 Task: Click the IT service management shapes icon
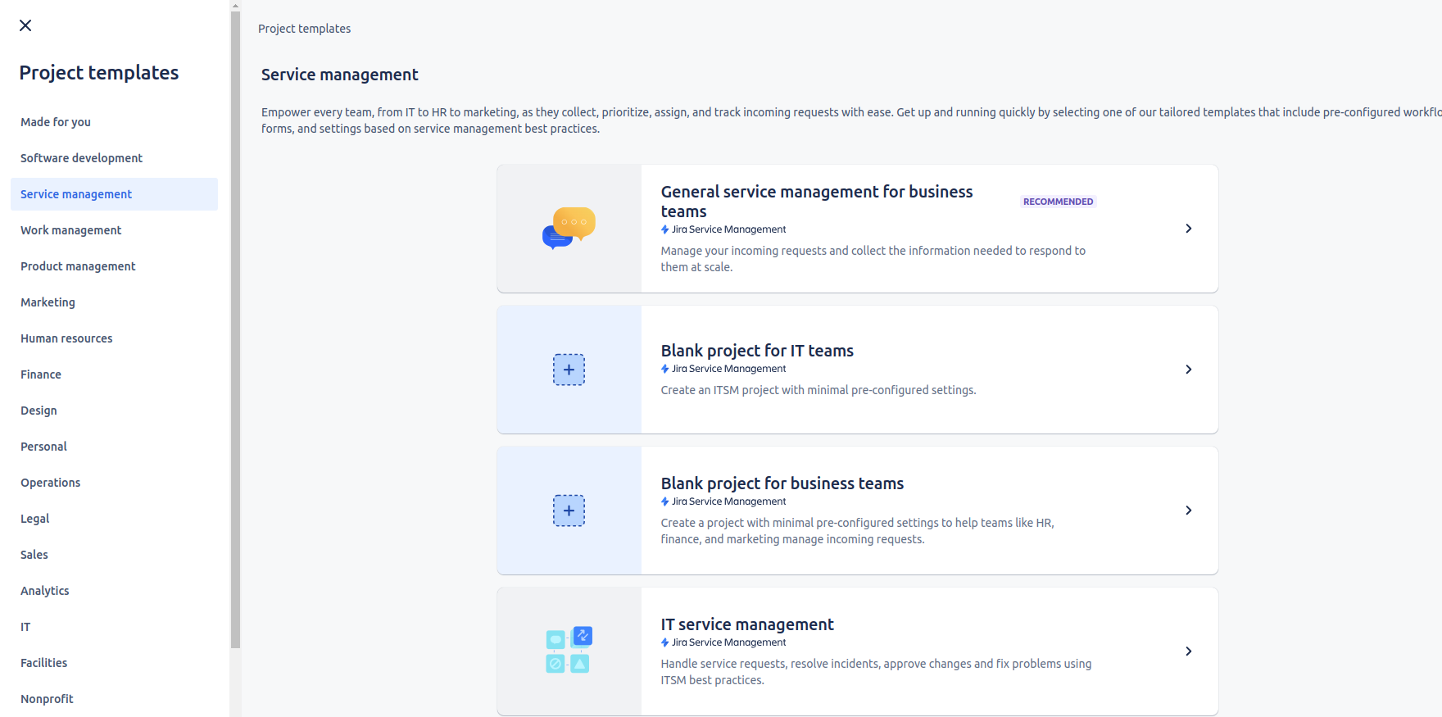569,651
